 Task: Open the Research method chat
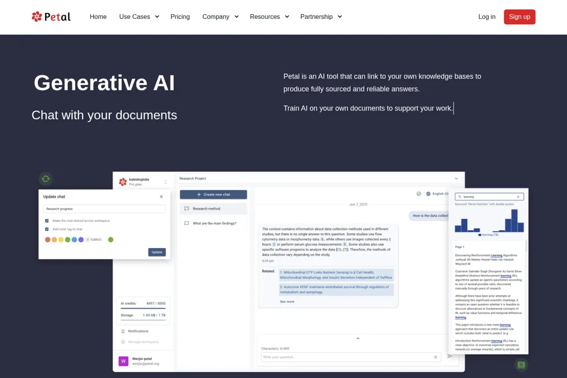(213, 208)
